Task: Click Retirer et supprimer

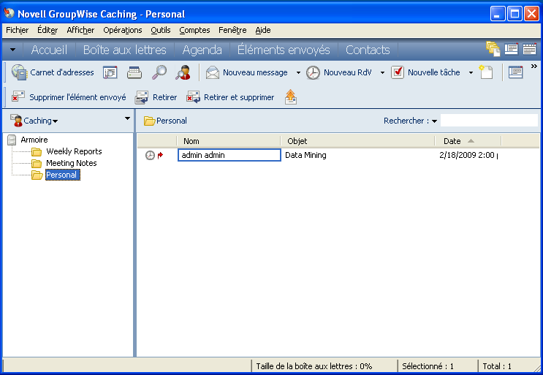Action: 230,97
